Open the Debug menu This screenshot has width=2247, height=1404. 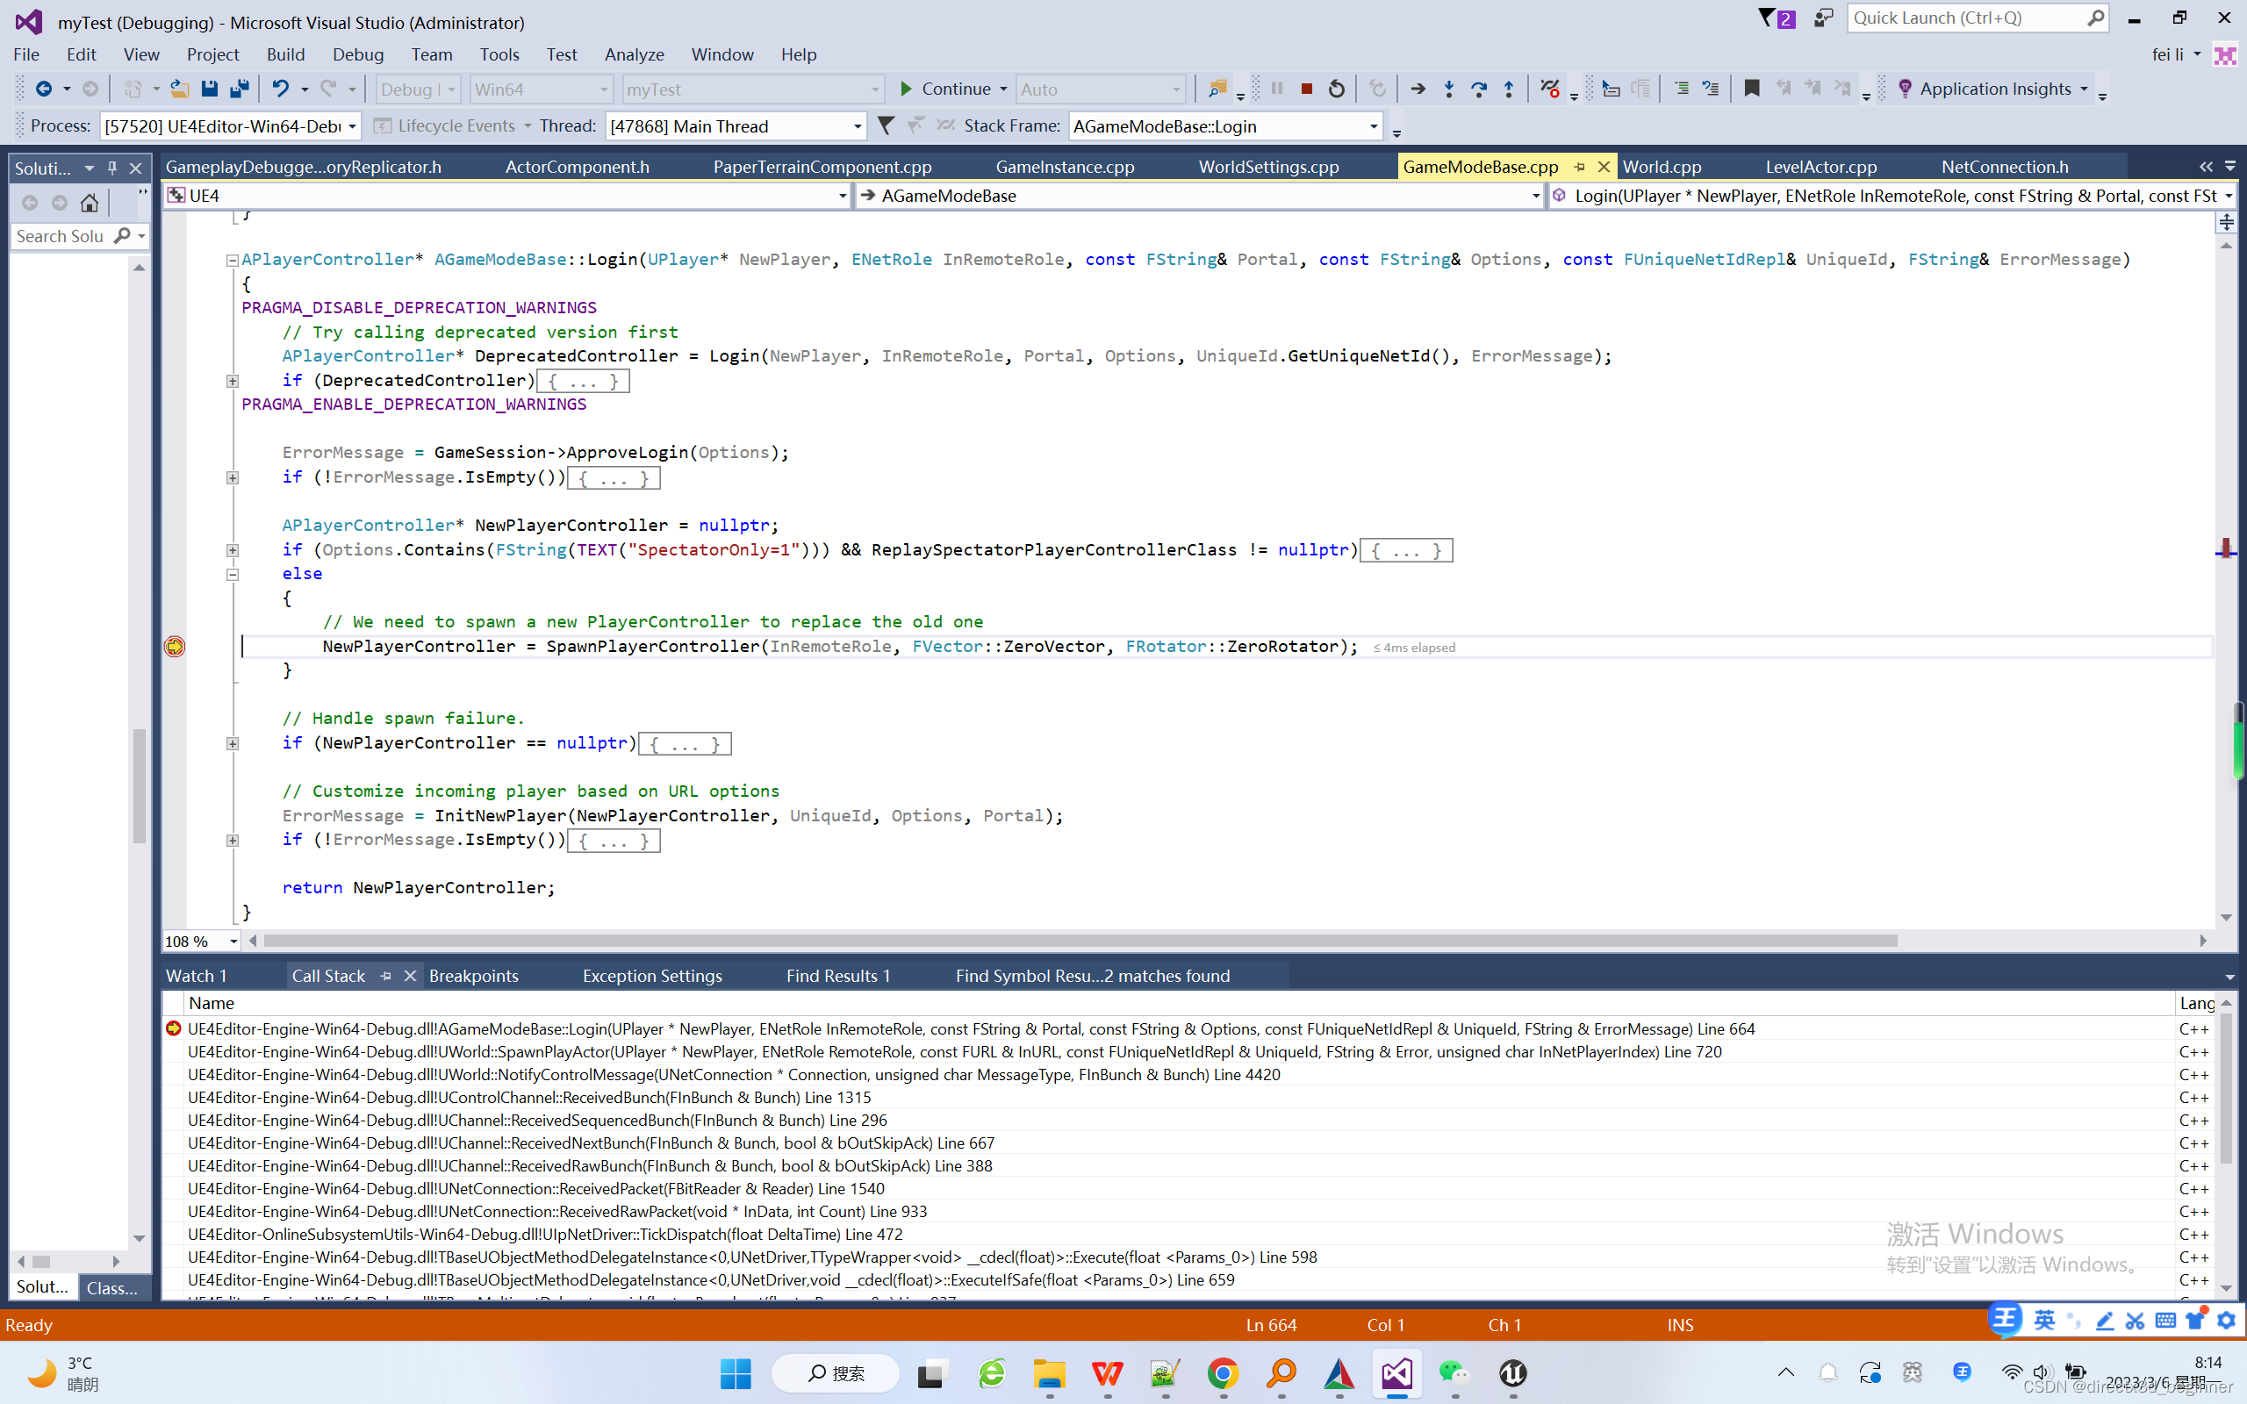[357, 54]
